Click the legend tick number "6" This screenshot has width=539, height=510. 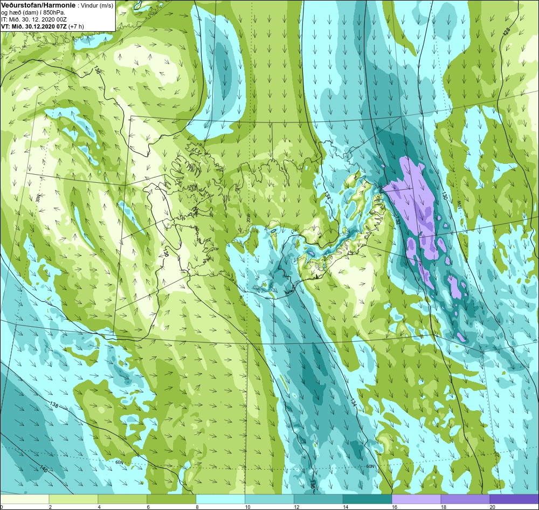(x=148, y=507)
